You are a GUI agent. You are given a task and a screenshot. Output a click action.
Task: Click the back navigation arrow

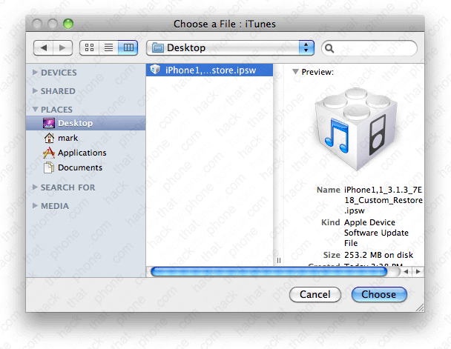pyautogui.click(x=44, y=47)
